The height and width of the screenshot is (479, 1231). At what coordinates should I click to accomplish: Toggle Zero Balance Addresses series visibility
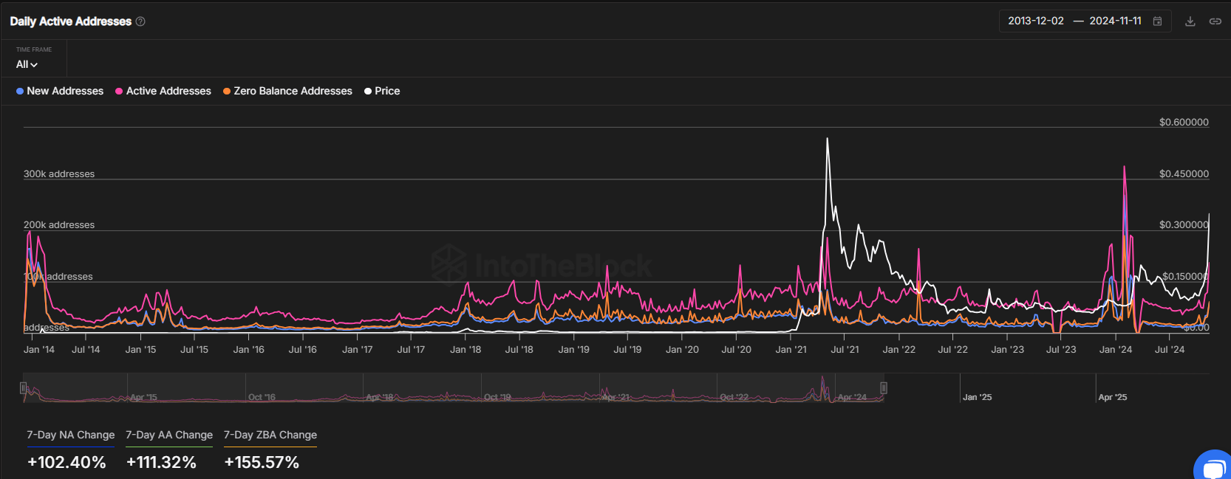287,91
